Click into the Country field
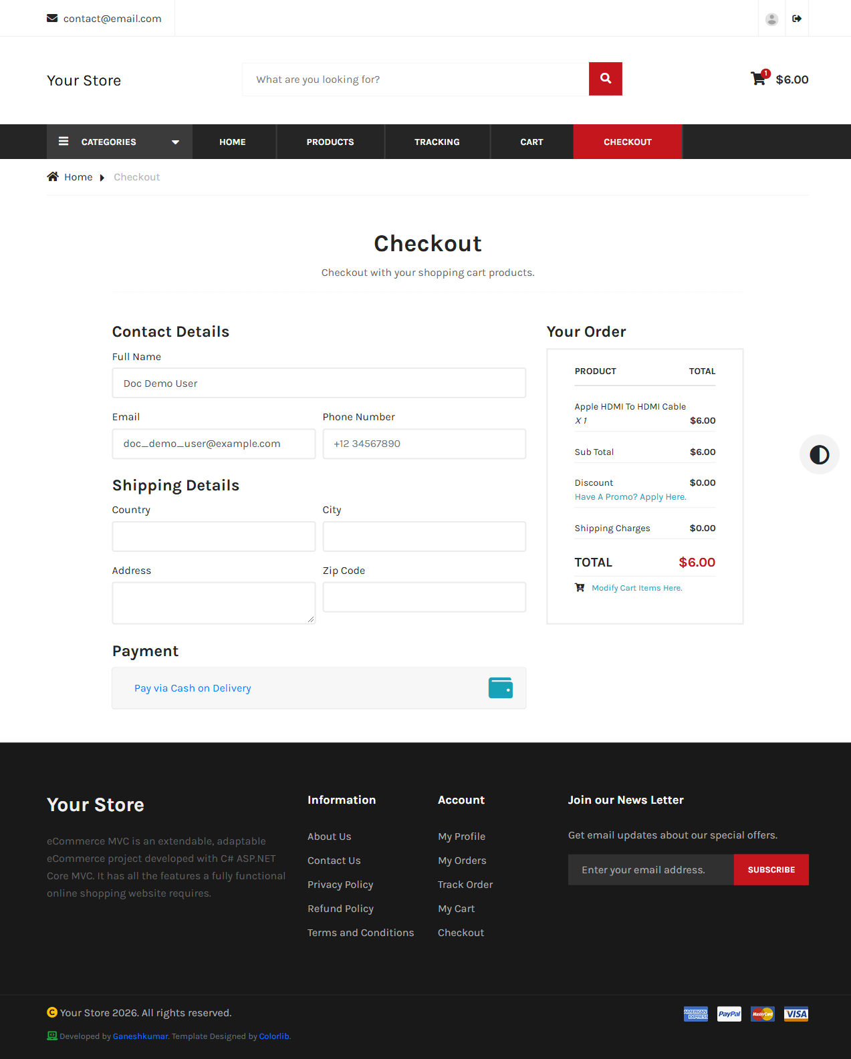 coord(214,537)
